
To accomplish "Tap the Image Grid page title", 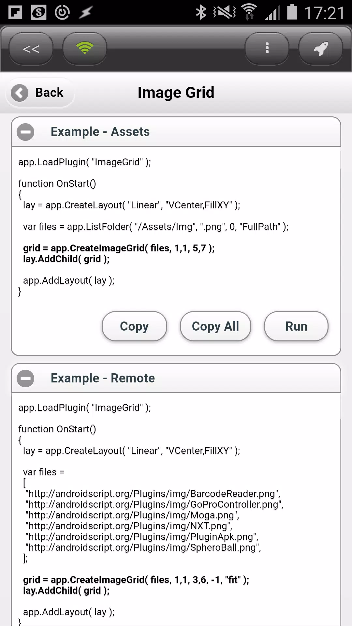I will pos(176,93).
